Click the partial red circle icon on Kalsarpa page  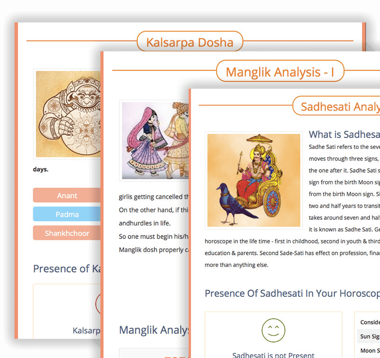click(x=98, y=303)
